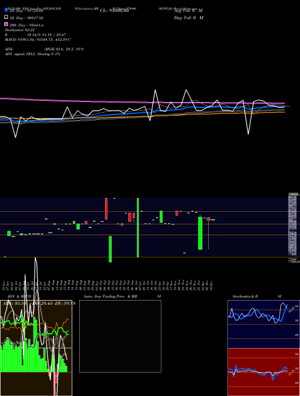This screenshot has width=300, height=396.
Task: Click the '200 Day' EMA value text
Action: [26, 25]
